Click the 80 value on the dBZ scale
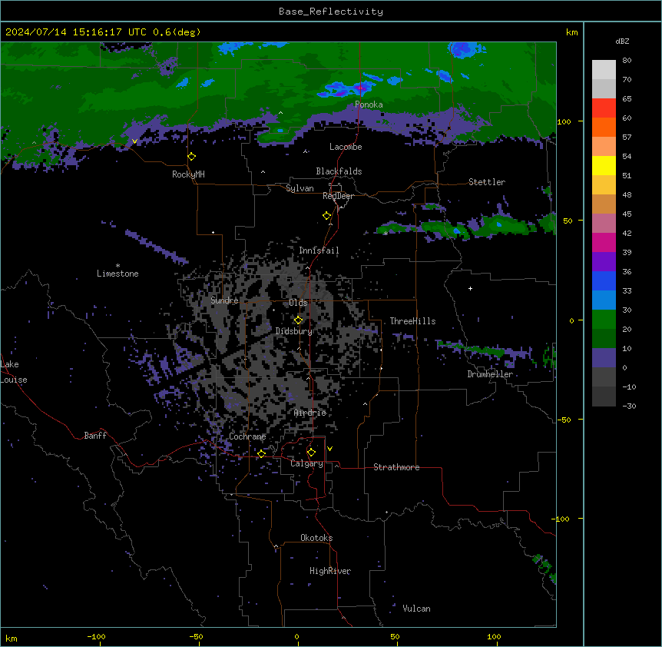The image size is (662, 647). [x=627, y=61]
